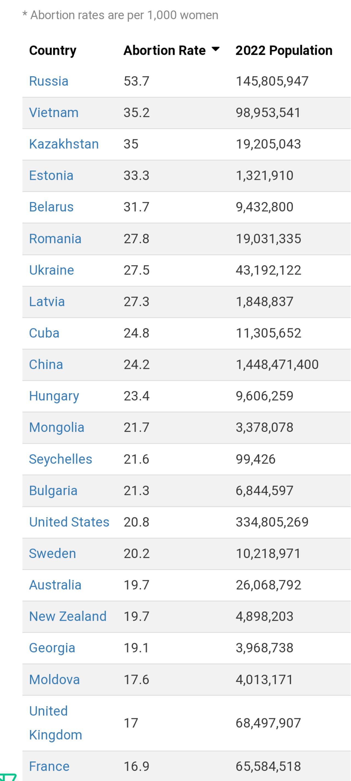This screenshot has height=781, width=351.
Task: Sort by 2022 Population column header
Action: tap(284, 50)
